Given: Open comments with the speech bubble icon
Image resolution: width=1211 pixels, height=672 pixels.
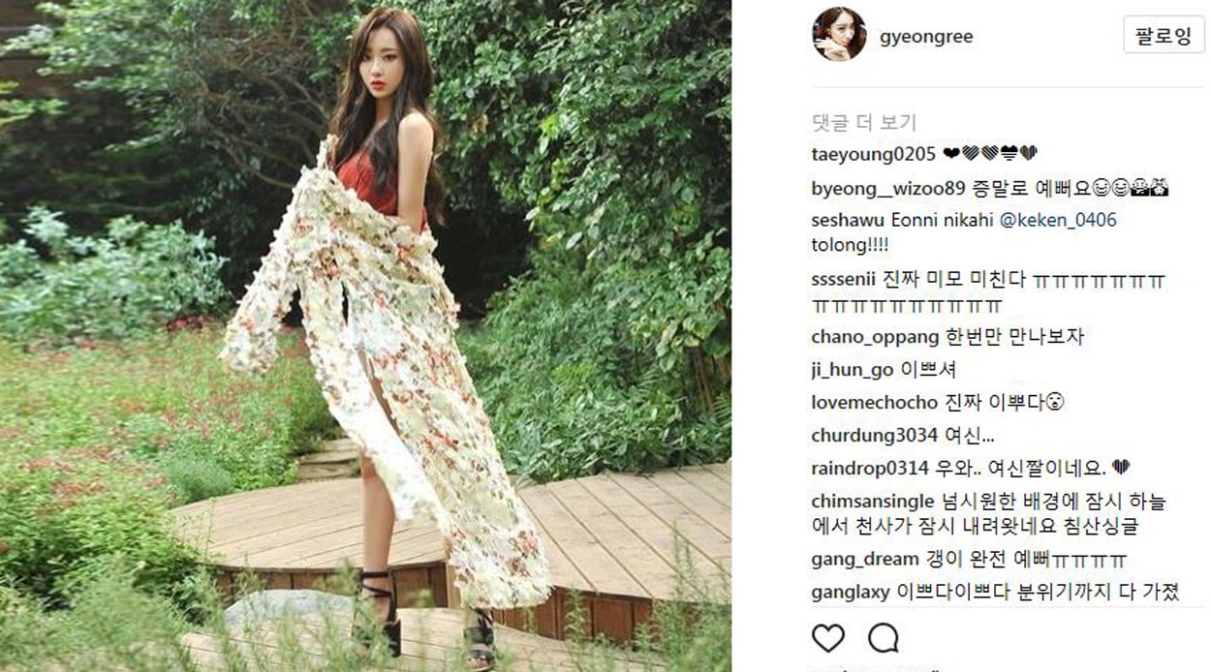Looking at the screenshot, I should click(883, 637).
